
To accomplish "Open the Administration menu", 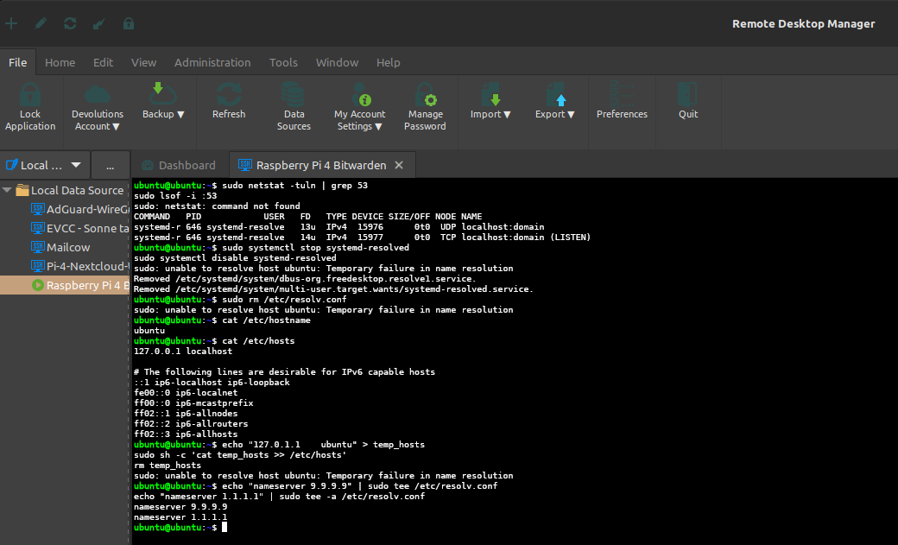I will (212, 62).
